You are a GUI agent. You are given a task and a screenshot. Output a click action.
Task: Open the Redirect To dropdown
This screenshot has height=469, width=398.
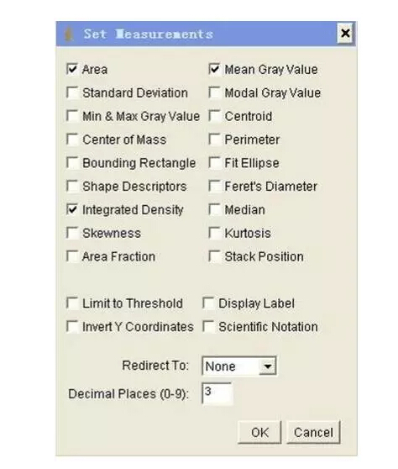click(x=239, y=366)
